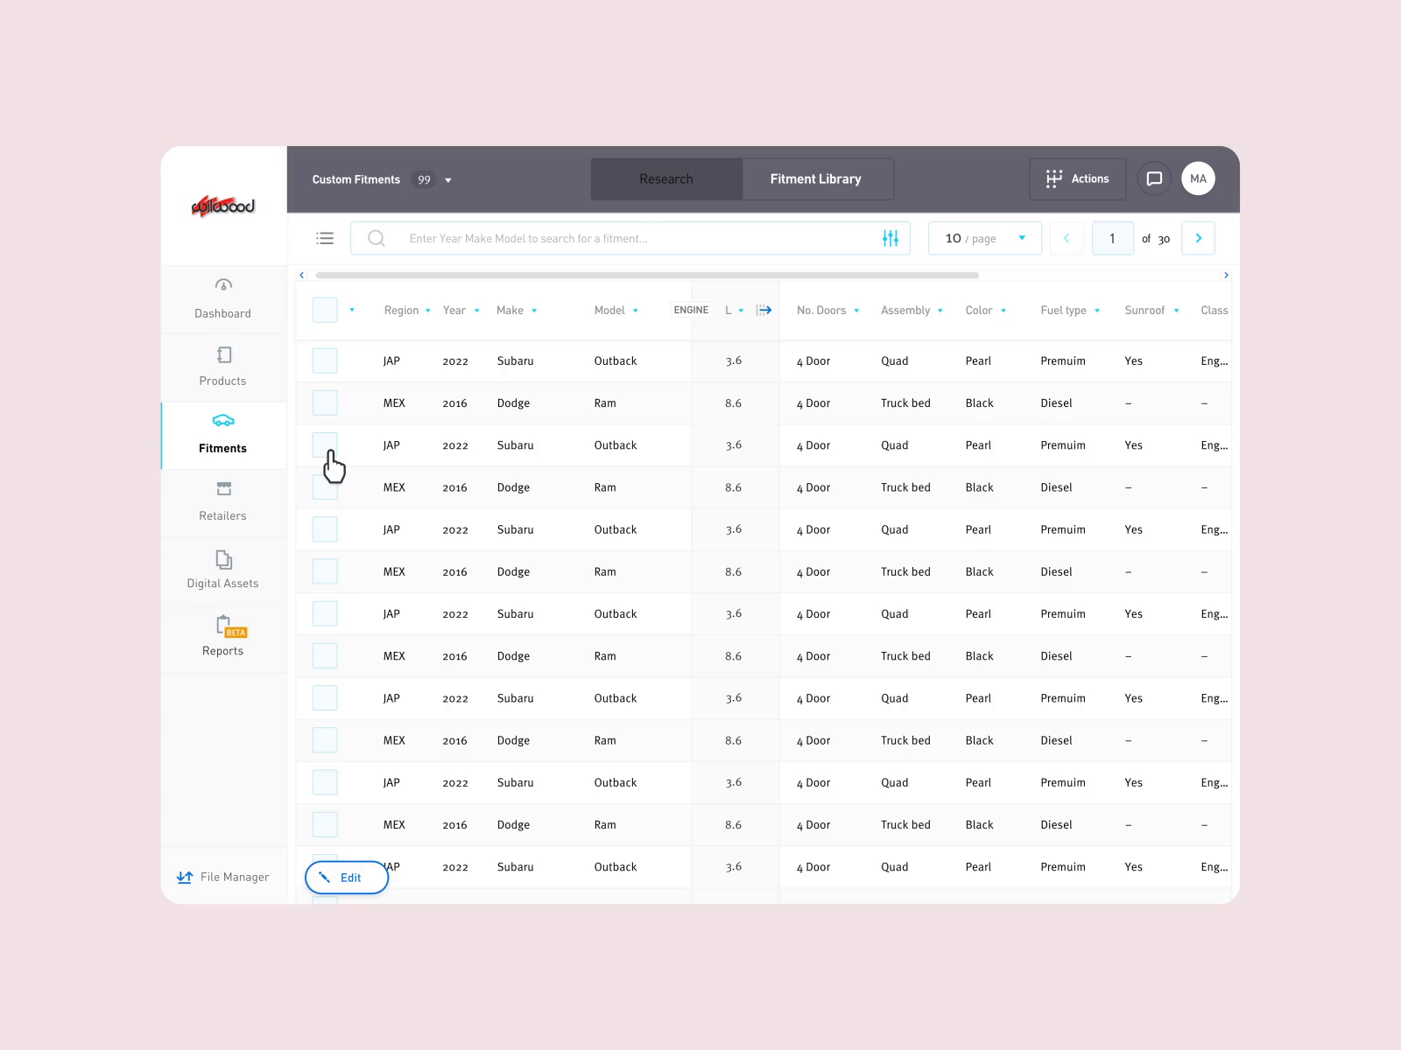Go to the next page arrow
Image resolution: width=1401 pixels, height=1050 pixels.
(1199, 238)
